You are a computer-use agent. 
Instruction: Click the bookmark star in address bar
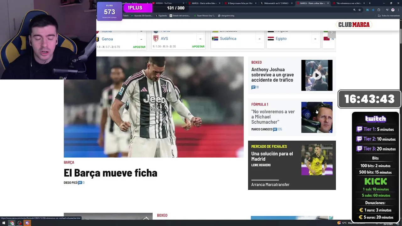coord(360,10)
